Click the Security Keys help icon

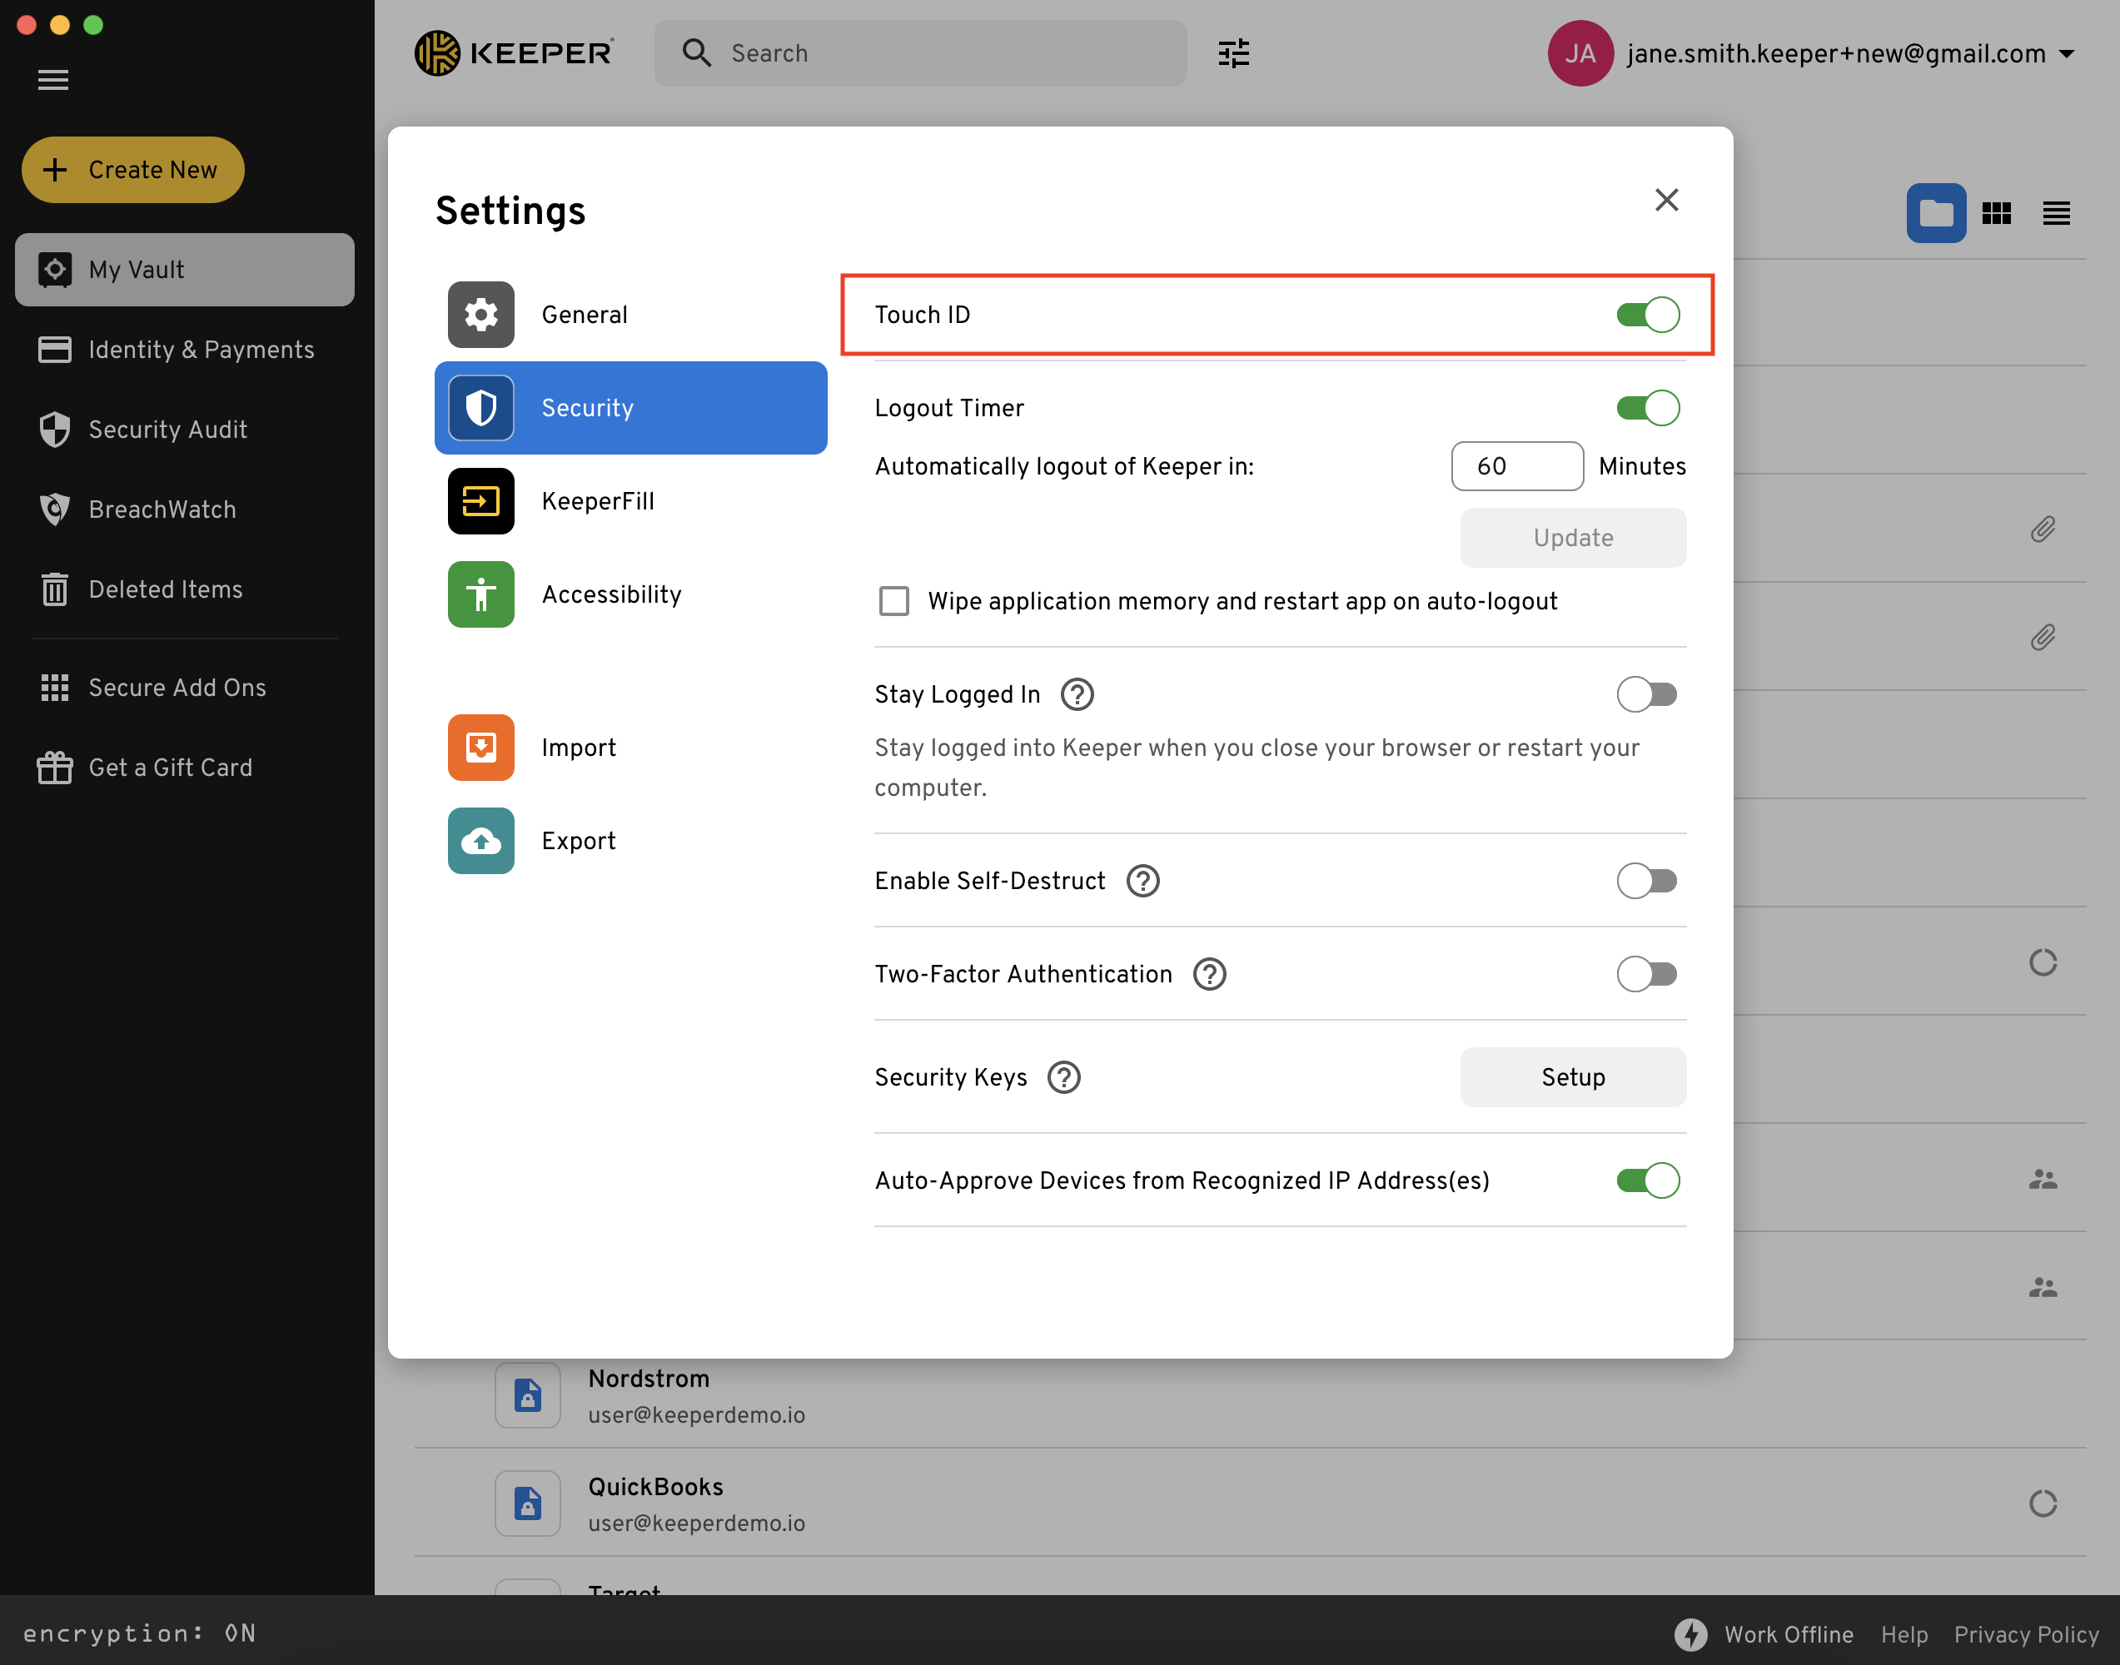tap(1063, 1077)
